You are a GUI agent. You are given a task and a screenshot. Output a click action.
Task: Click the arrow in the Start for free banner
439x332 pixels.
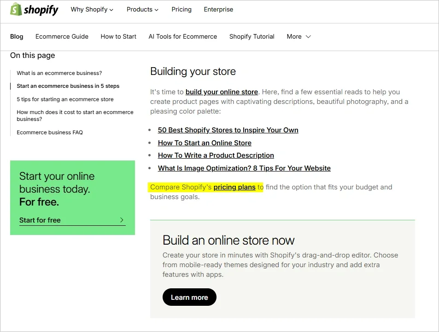[x=122, y=220]
